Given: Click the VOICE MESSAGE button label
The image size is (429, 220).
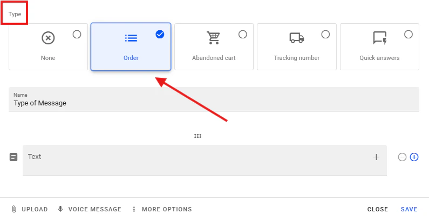Looking at the screenshot, I should click(95, 209).
